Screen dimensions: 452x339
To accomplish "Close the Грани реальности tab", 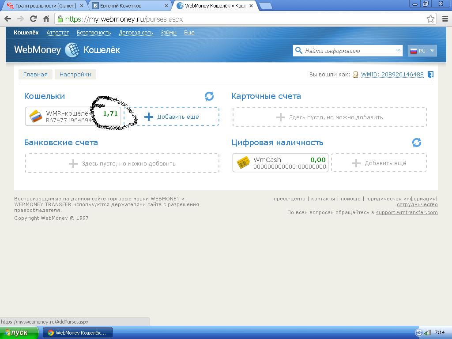I will coord(82,5).
